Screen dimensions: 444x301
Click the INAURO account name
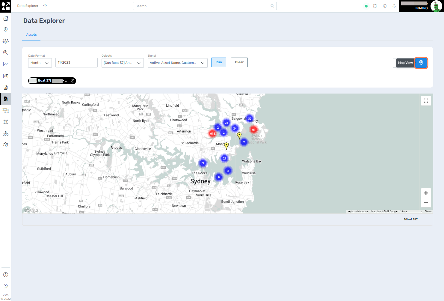click(x=422, y=8)
